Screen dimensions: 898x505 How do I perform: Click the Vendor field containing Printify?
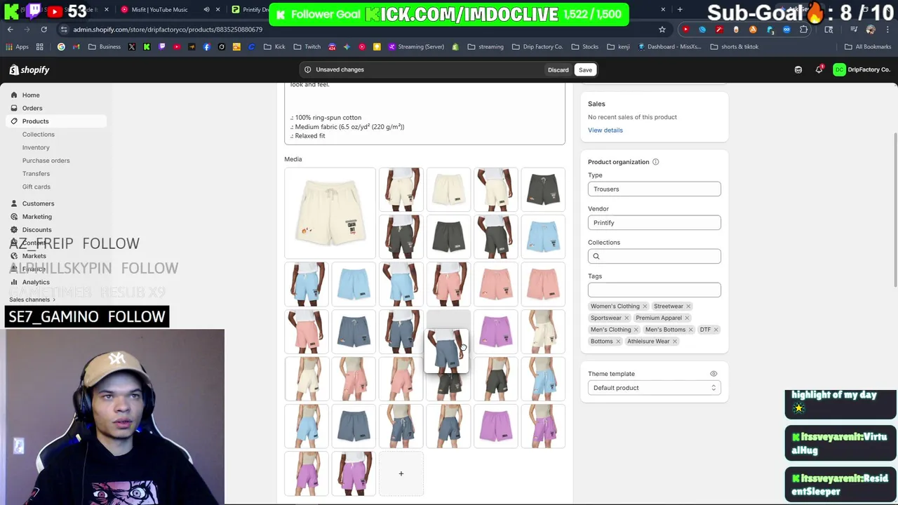(x=654, y=223)
